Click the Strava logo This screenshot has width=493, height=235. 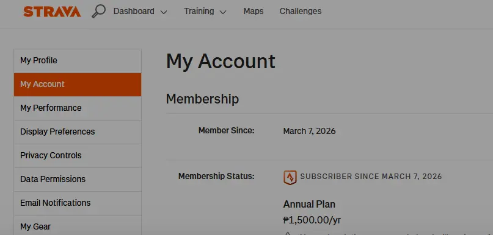point(52,12)
